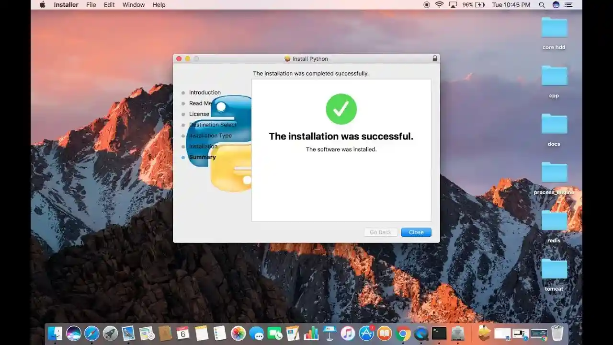
Task: Open iBooks in the Dock
Action: [x=385, y=333]
